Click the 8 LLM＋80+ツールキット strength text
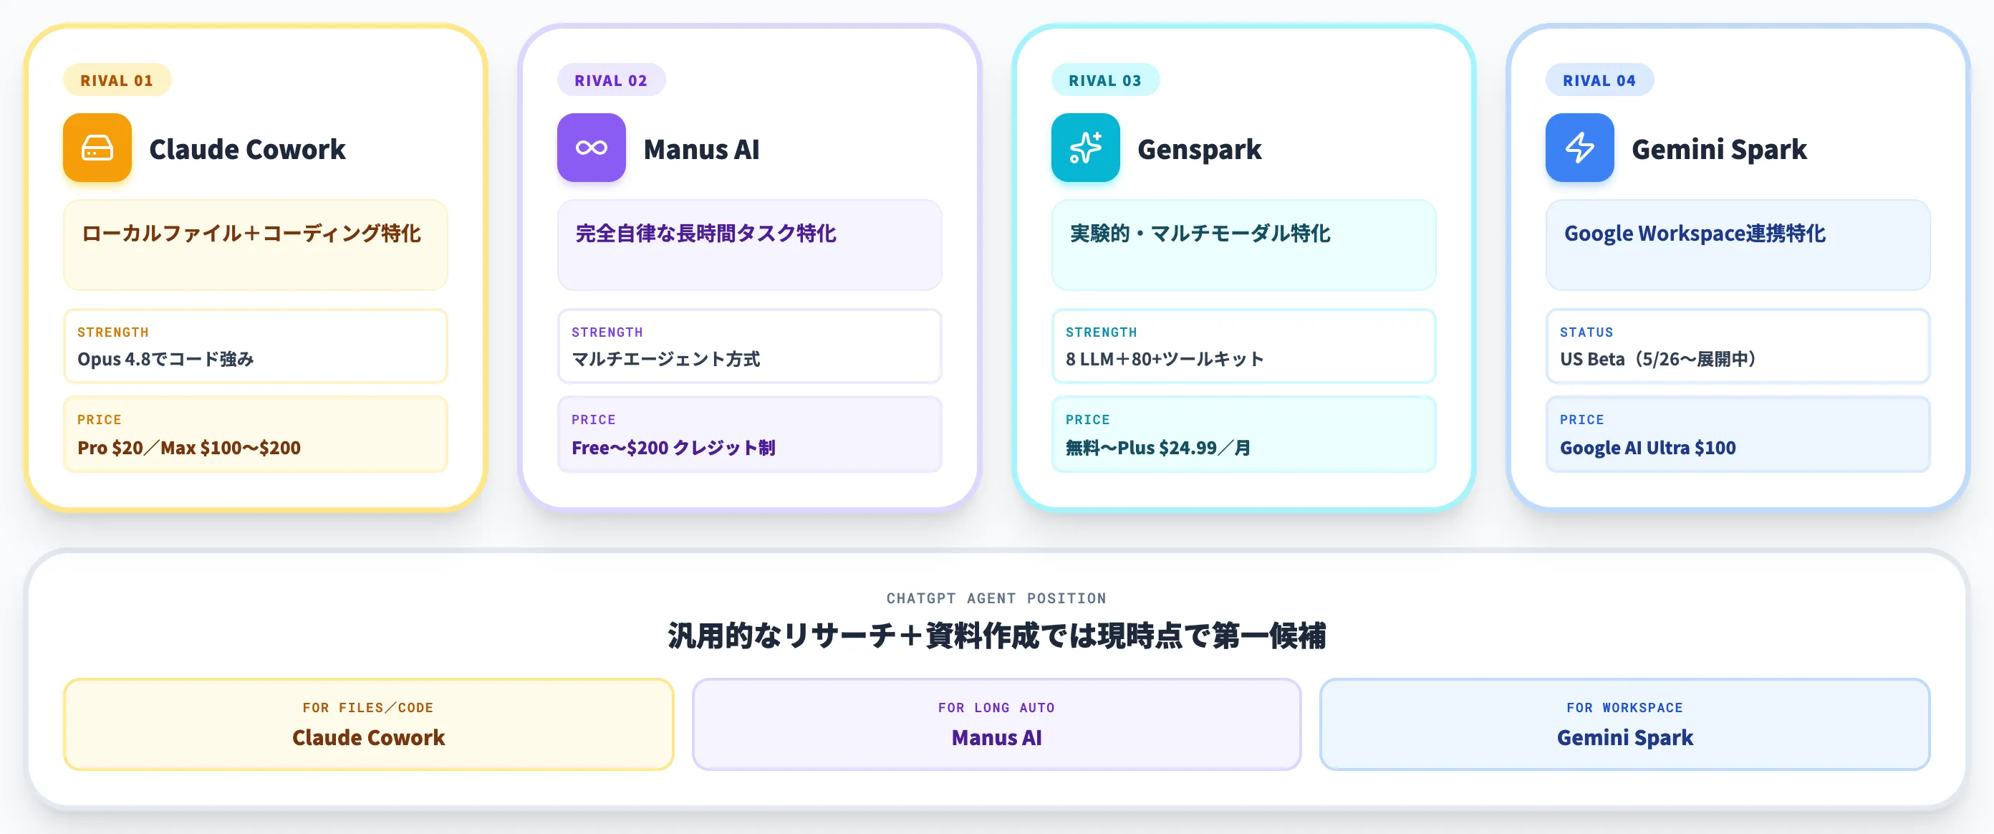1994x834 pixels. [x=1164, y=358]
